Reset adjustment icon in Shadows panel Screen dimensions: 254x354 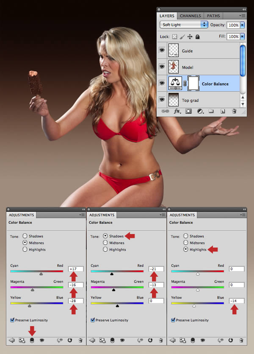click(150, 340)
